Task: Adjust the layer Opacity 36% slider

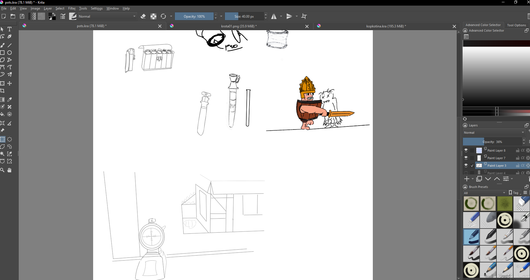Action: click(x=492, y=142)
